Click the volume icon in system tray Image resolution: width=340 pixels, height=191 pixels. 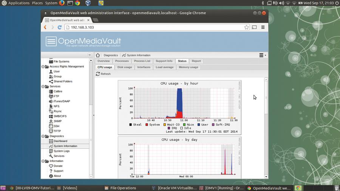point(281,3)
